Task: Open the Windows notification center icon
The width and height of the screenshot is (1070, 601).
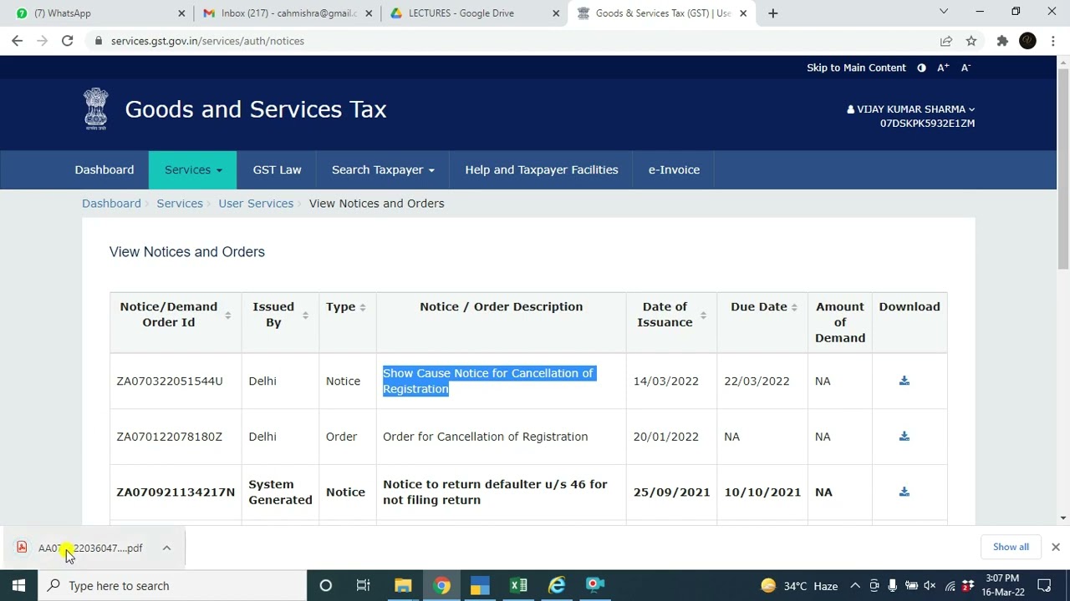Action: coord(1044,586)
